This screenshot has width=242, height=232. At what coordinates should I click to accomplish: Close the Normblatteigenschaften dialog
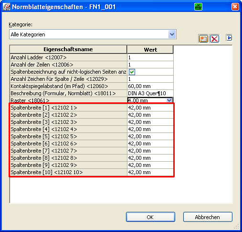click(235, 7)
